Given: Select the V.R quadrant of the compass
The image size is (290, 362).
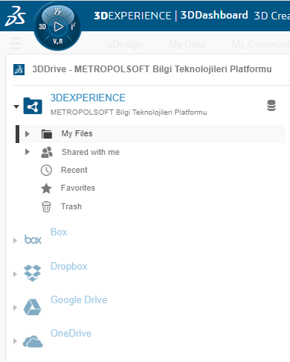Looking at the screenshot, I should 58,41.
